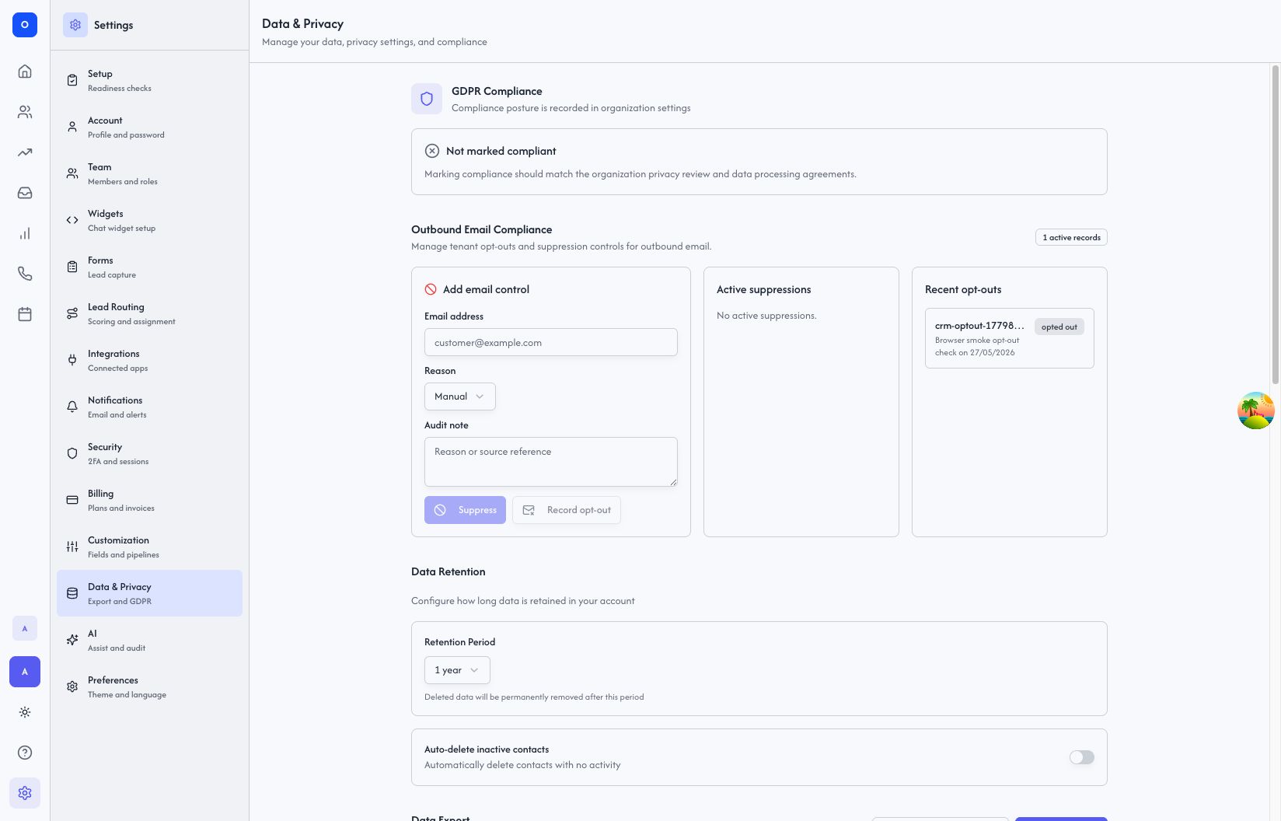Open the trending-up Deals icon in left rail

[x=25, y=152]
